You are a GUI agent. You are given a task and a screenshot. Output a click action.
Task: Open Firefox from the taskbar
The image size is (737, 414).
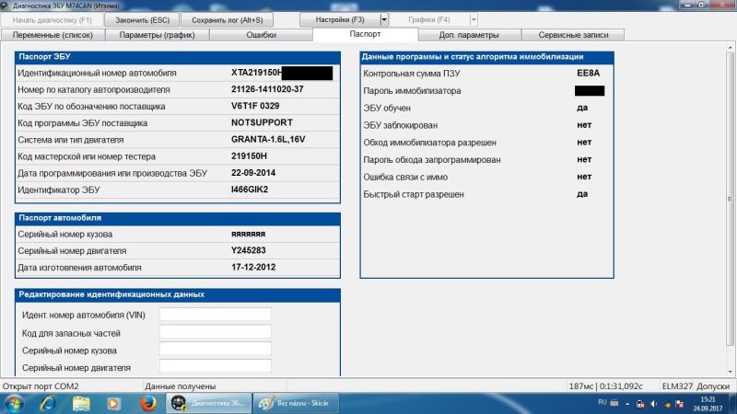click(146, 403)
